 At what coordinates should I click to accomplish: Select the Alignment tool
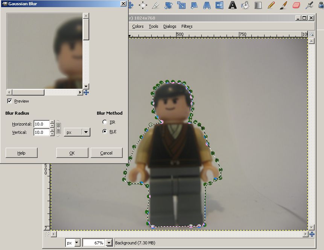pyautogui.click(x=143, y=5)
